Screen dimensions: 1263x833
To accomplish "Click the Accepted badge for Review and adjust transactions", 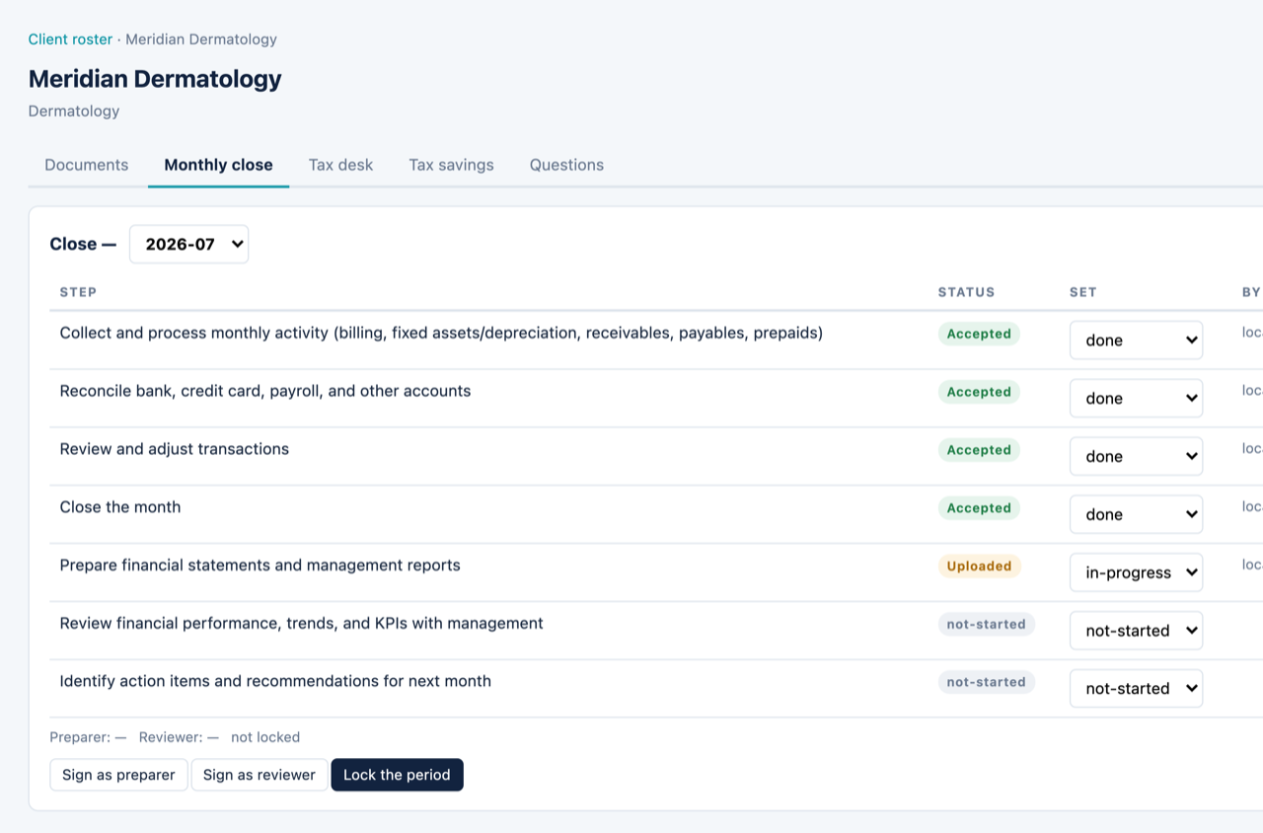I will tap(979, 450).
